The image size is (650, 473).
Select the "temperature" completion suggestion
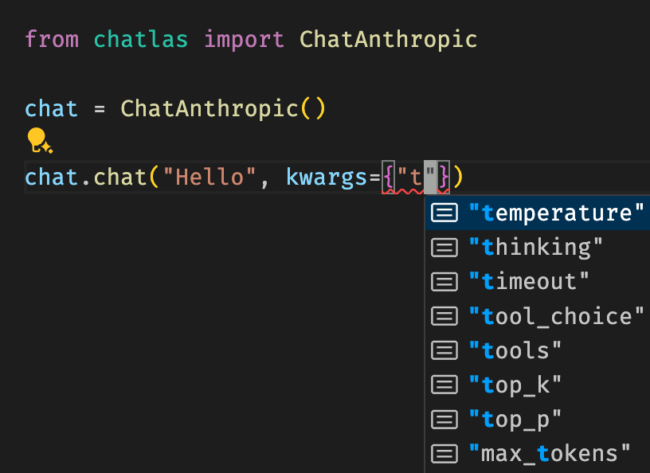point(538,213)
